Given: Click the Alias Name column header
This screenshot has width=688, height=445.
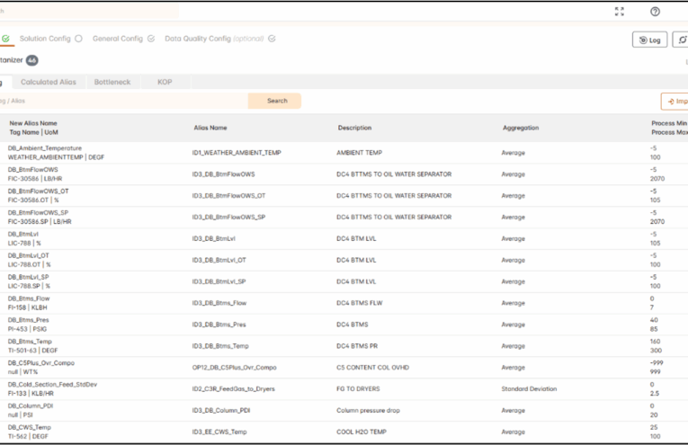Looking at the screenshot, I should (210, 128).
